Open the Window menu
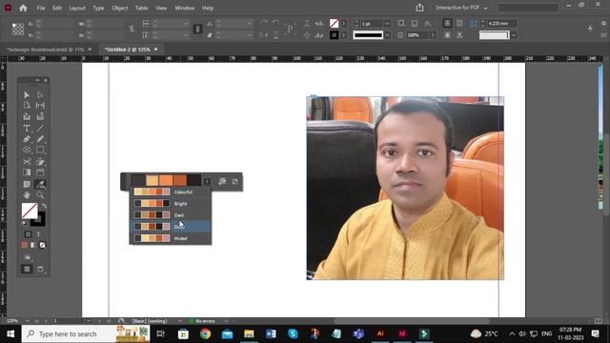Screen dimensions: 610x343 click(x=184, y=8)
